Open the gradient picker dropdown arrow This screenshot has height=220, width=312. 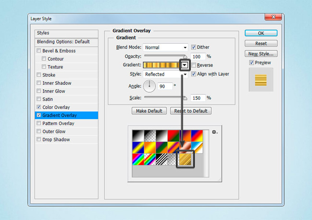click(185, 65)
